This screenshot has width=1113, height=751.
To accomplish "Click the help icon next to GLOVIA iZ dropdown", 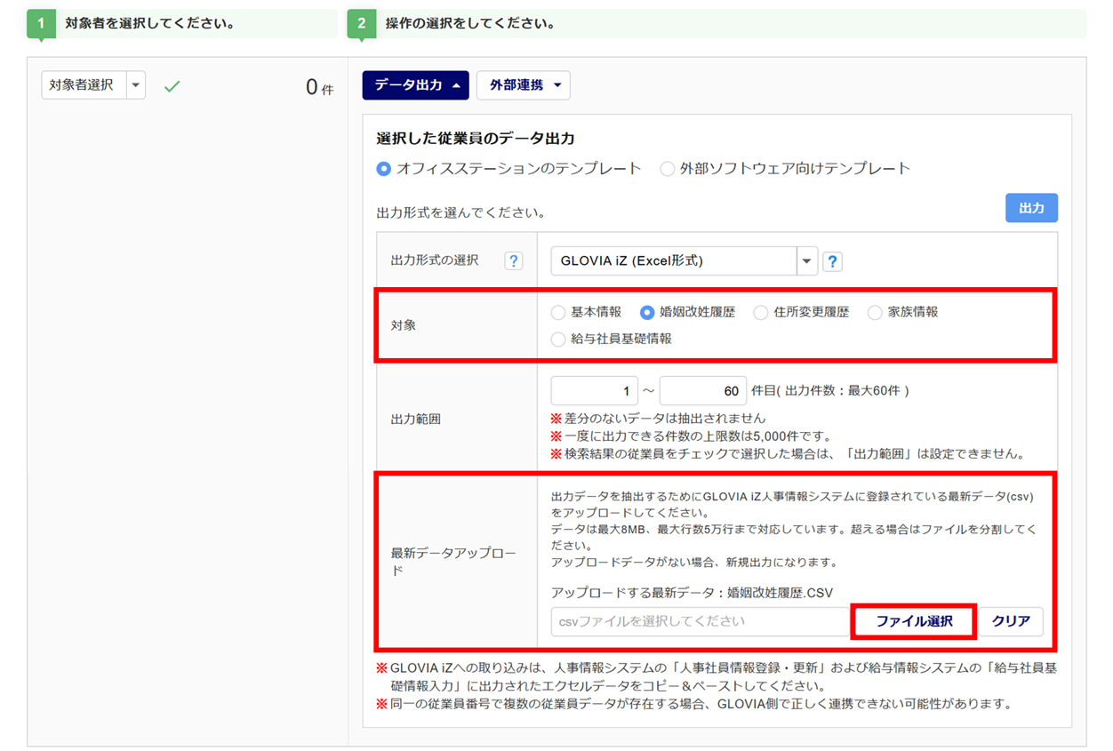I will (x=832, y=262).
